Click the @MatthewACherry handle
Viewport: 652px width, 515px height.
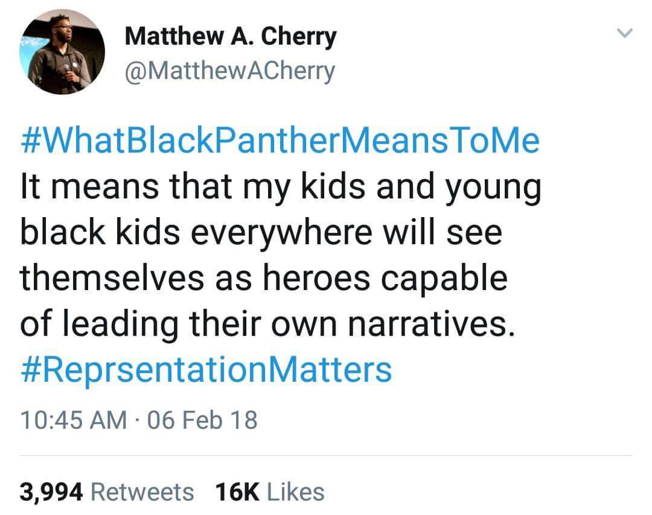pyautogui.click(x=229, y=71)
